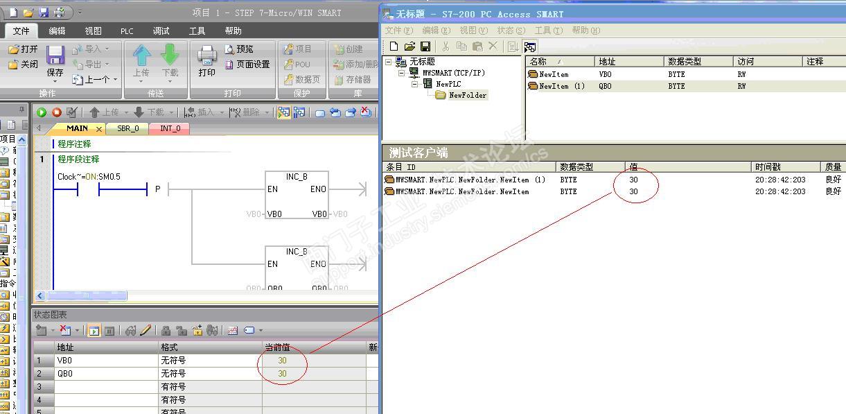This screenshot has height=414, width=846.
Task: Click the open folder icon in STEP 7 quick access bar
Action: pyautogui.click(x=28, y=12)
